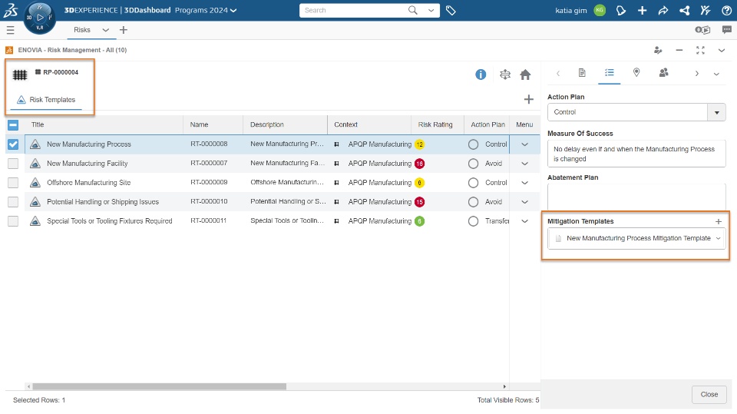This screenshot has width=737, height=414.
Task: Open the widget menu chevron
Action: pyautogui.click(x=722, y=51)
